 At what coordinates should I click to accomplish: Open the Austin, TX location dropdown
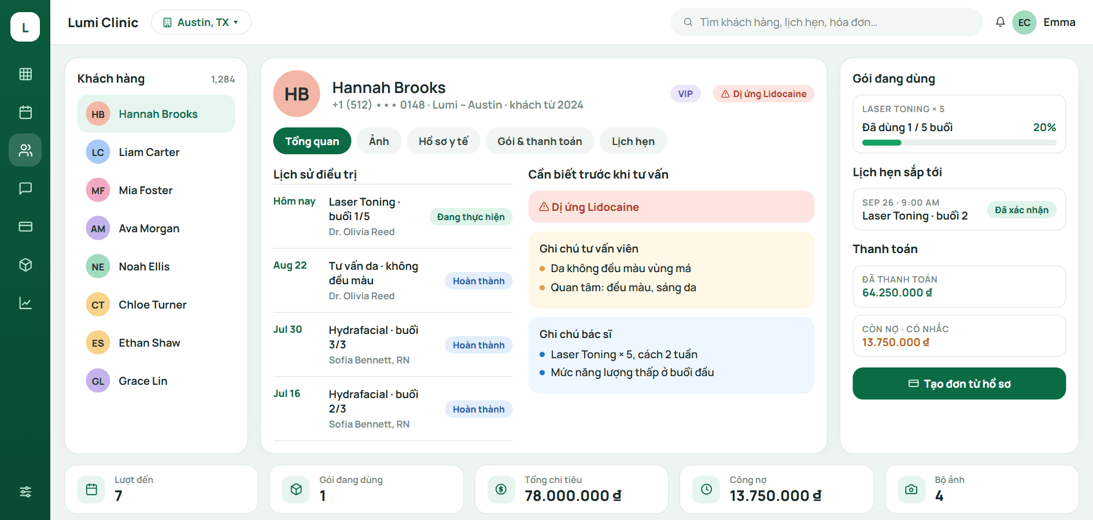[x=201, y=22]
